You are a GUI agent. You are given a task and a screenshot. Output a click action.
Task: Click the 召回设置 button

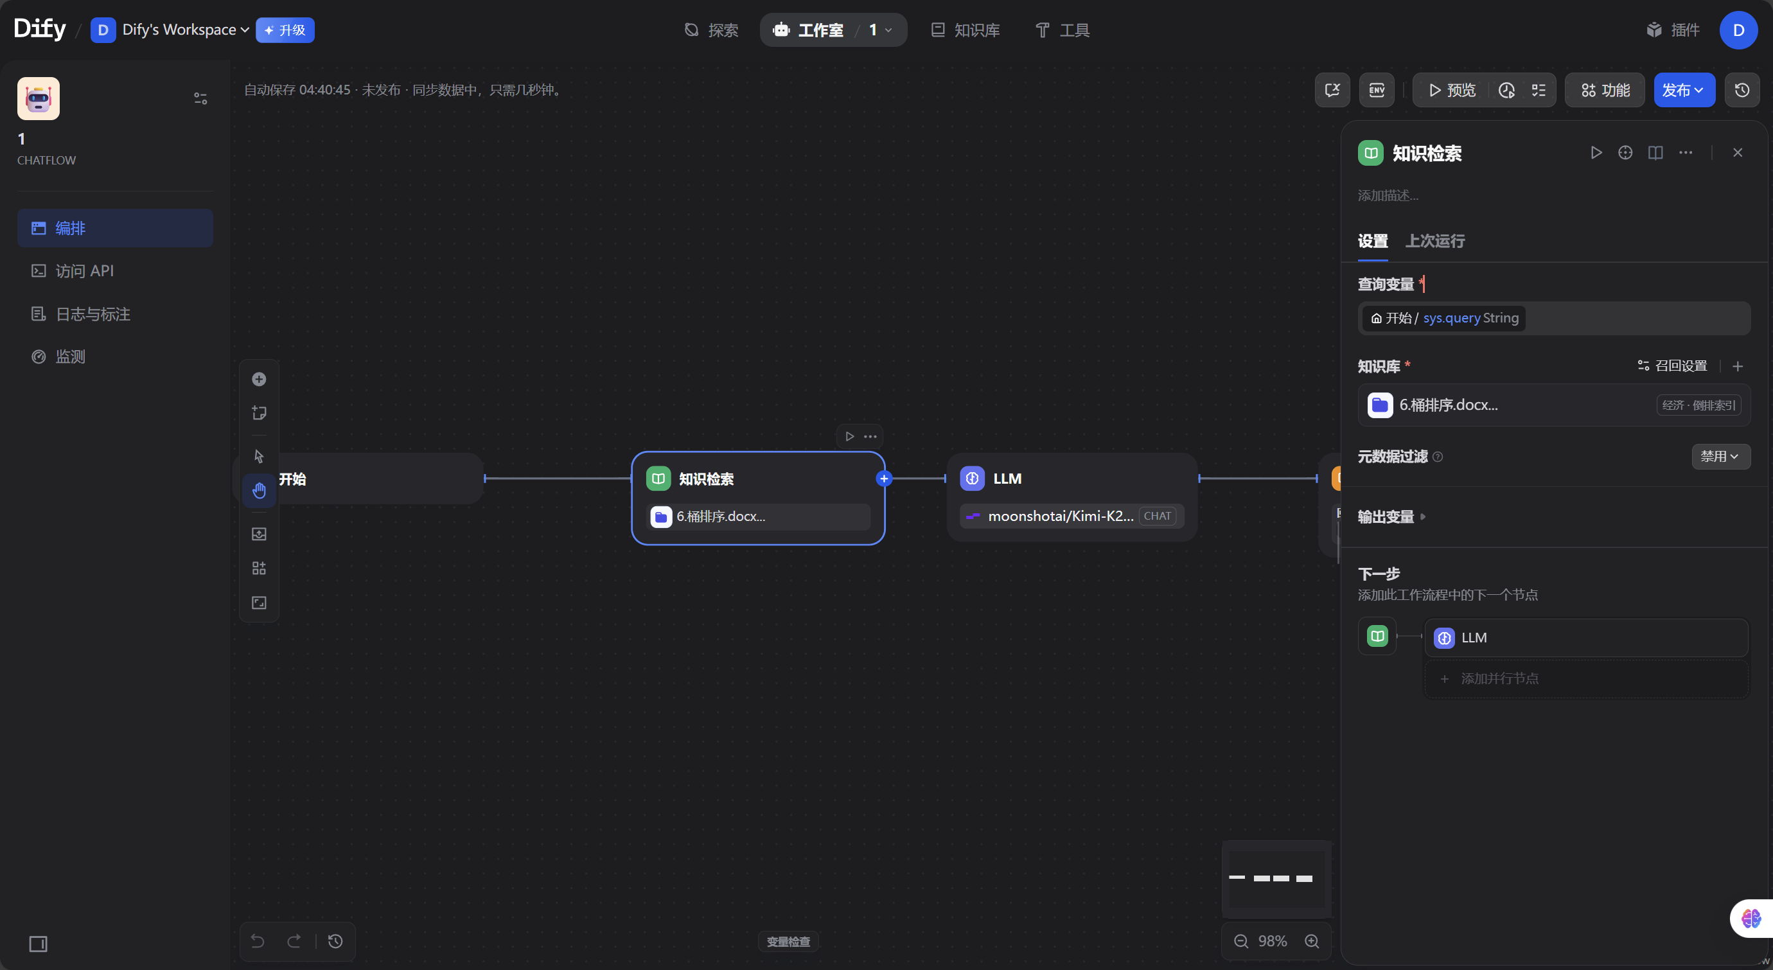coord(1672,366)
